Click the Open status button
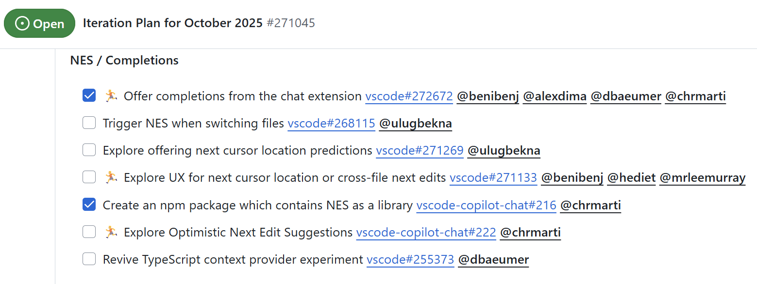 (39, 23)
